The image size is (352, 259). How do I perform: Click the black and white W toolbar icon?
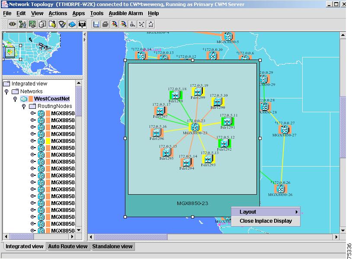pyautogui.click(x=82, y=24)
